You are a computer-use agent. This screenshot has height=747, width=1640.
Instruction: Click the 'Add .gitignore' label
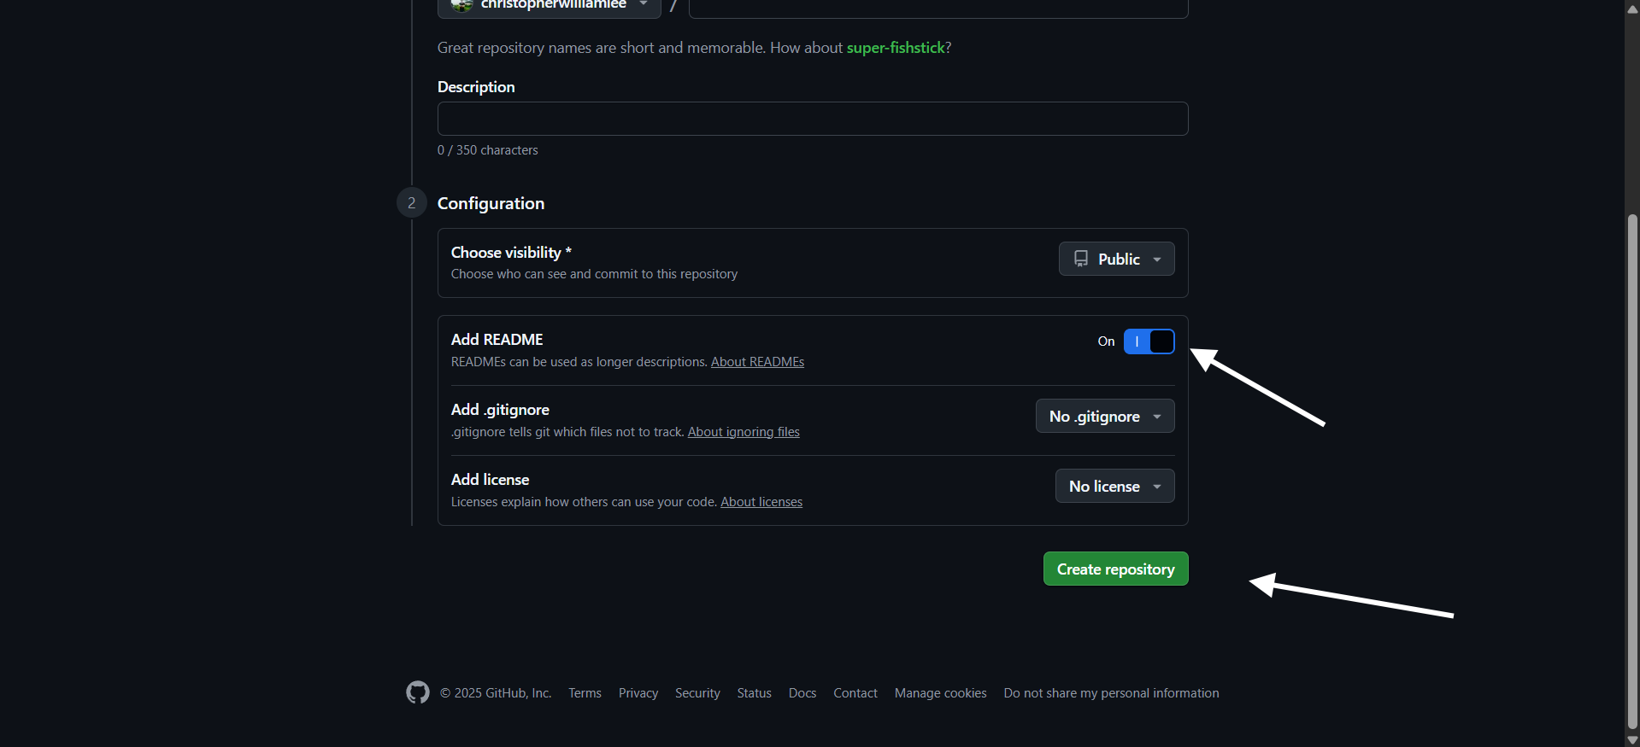(500, 410)
